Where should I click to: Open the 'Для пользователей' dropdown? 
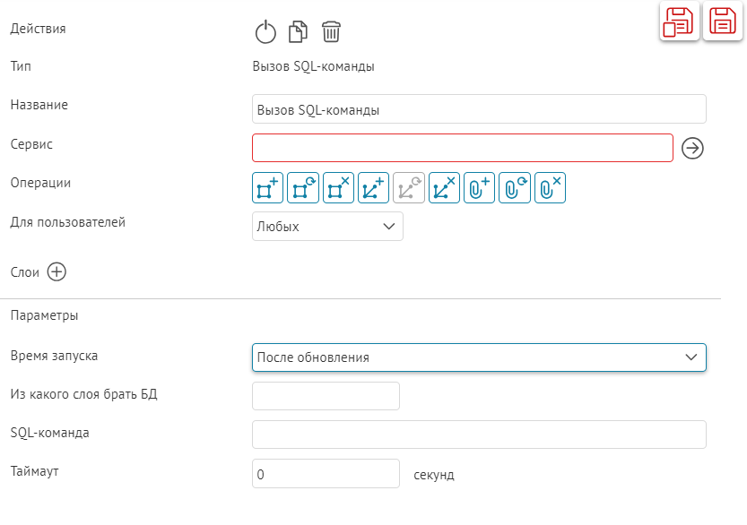pos(327,227)
